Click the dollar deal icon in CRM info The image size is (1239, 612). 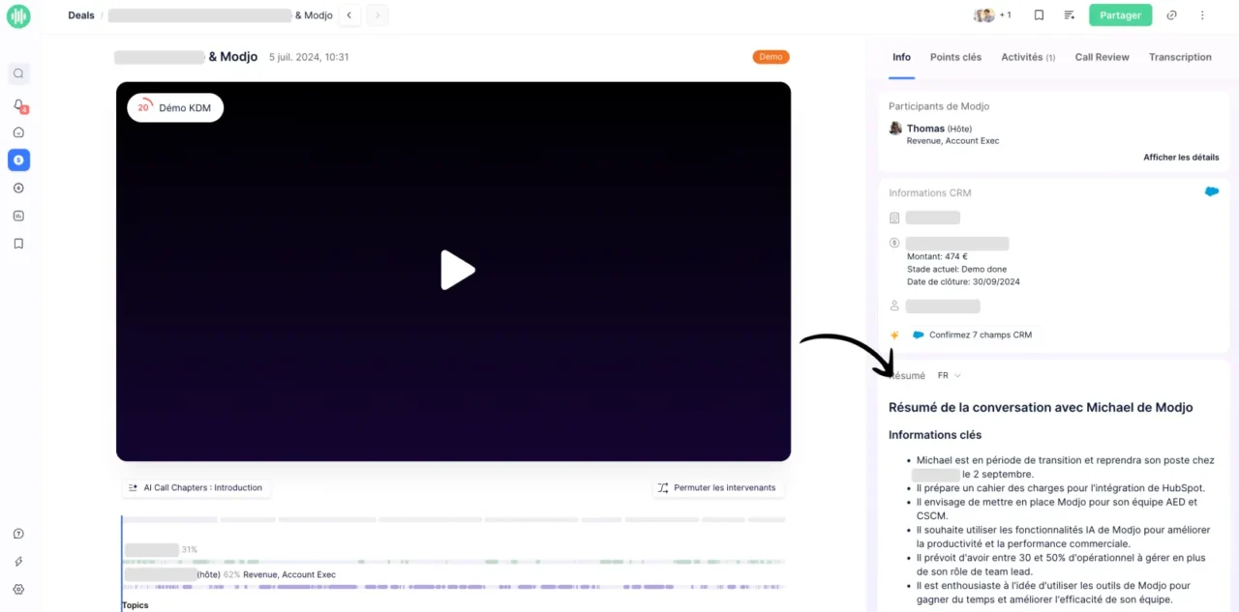coord(894,244)
